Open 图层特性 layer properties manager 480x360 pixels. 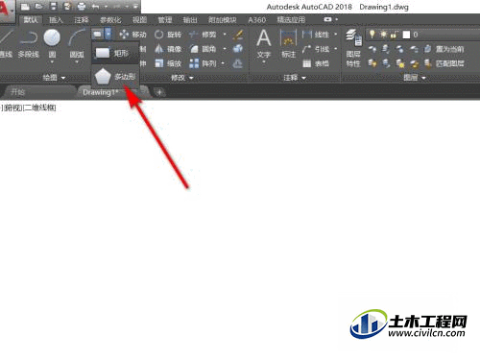point(353,48)
